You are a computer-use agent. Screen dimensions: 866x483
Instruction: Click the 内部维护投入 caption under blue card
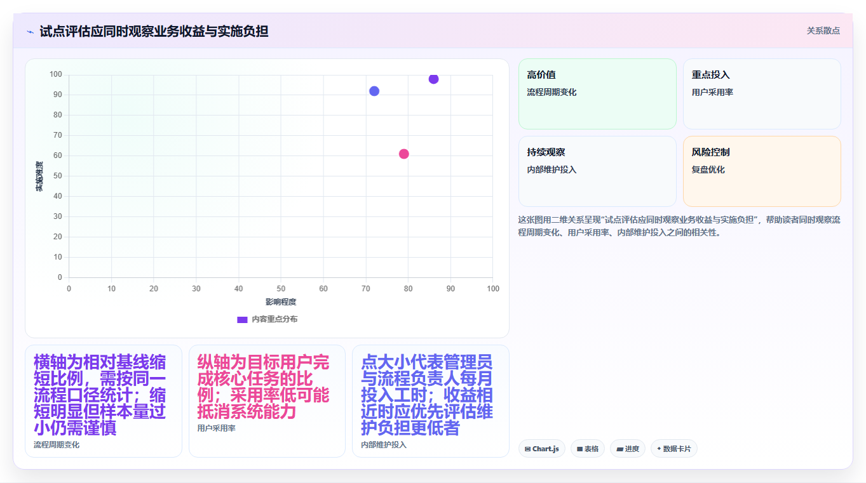pyautogui.click(x=384, y=445)
